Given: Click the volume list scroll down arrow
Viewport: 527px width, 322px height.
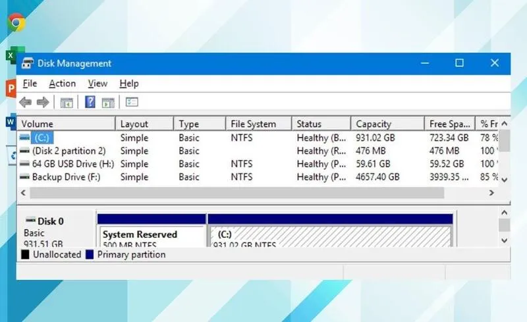Looking at the screenshot, I should 504,180.
